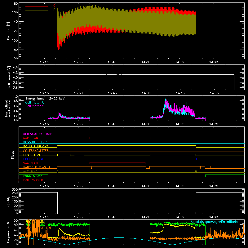Click 13:30 under the Flags plot

[x=78, y=186]
